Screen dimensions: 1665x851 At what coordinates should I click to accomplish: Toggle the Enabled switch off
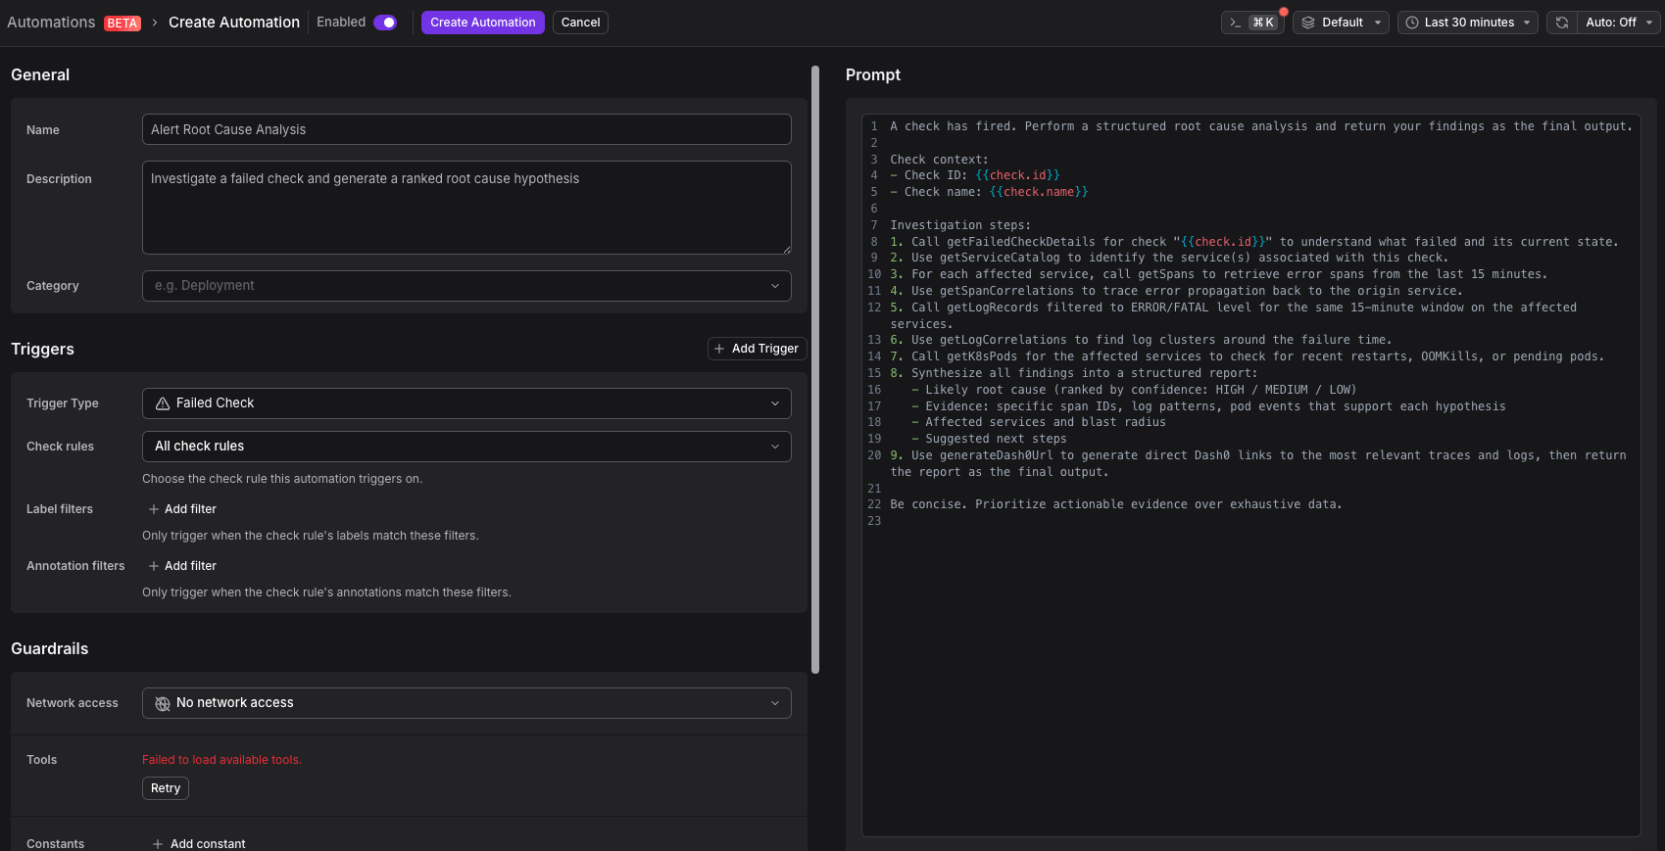pyautogui.click(x=385, y=23)
